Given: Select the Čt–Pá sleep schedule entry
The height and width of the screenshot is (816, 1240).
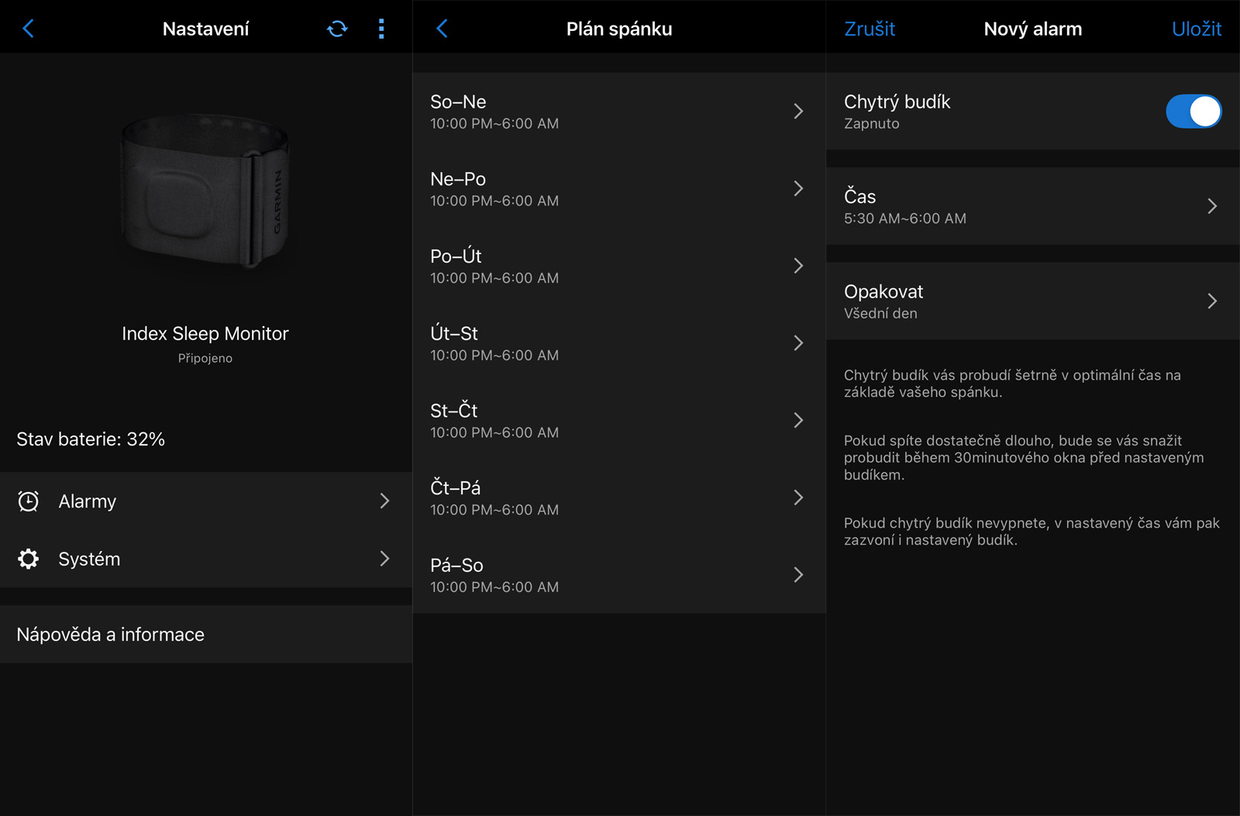Looking at the screenshot, I should click(x=618, y=498).
